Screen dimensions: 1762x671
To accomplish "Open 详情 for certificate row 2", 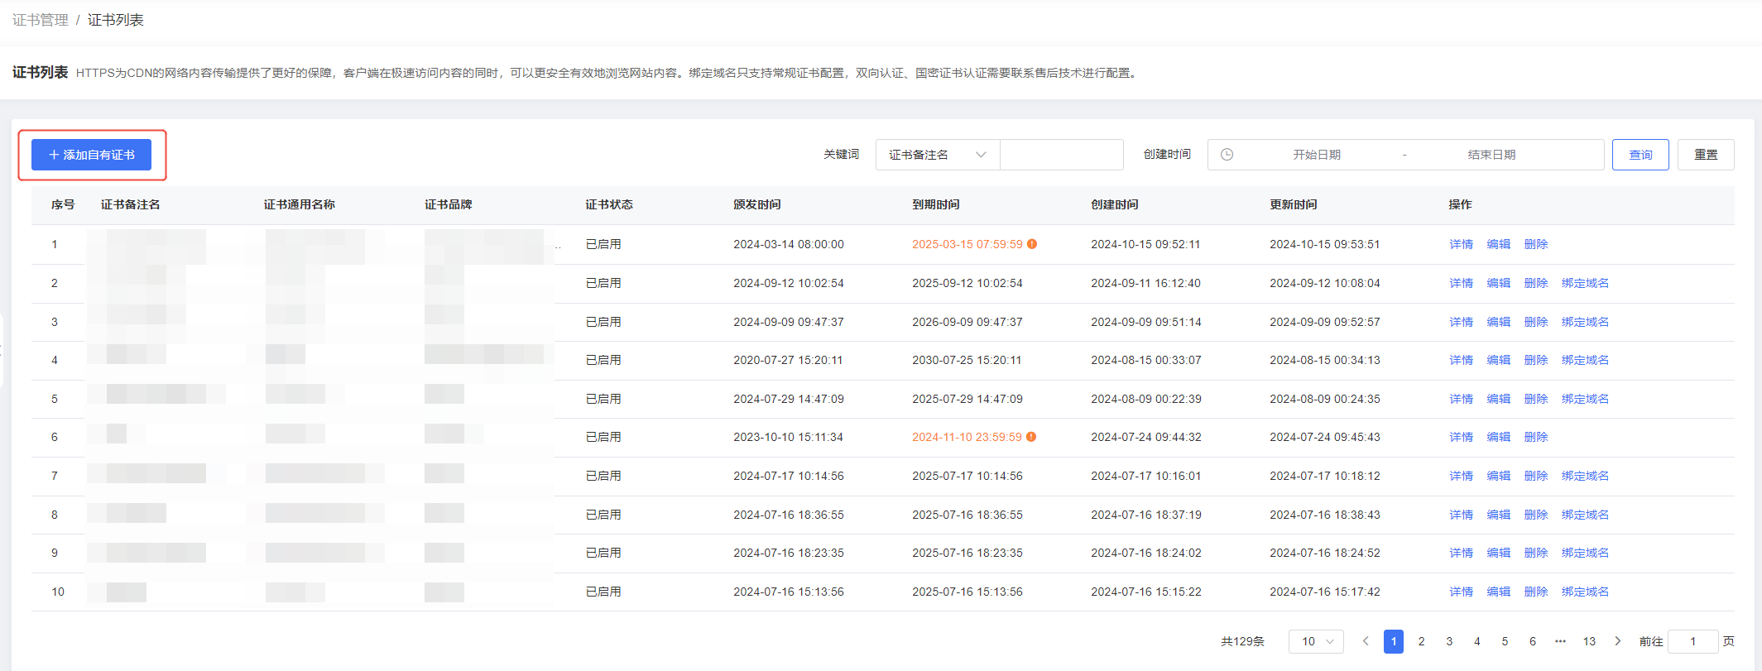I will point(1462,283).
